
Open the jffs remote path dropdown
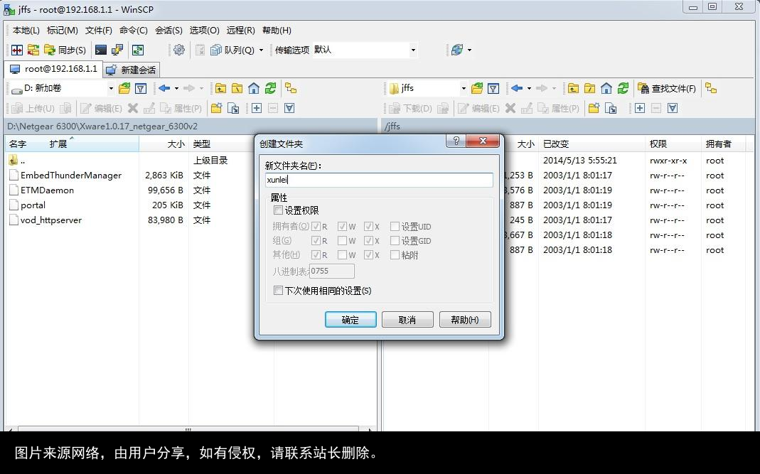464,88
